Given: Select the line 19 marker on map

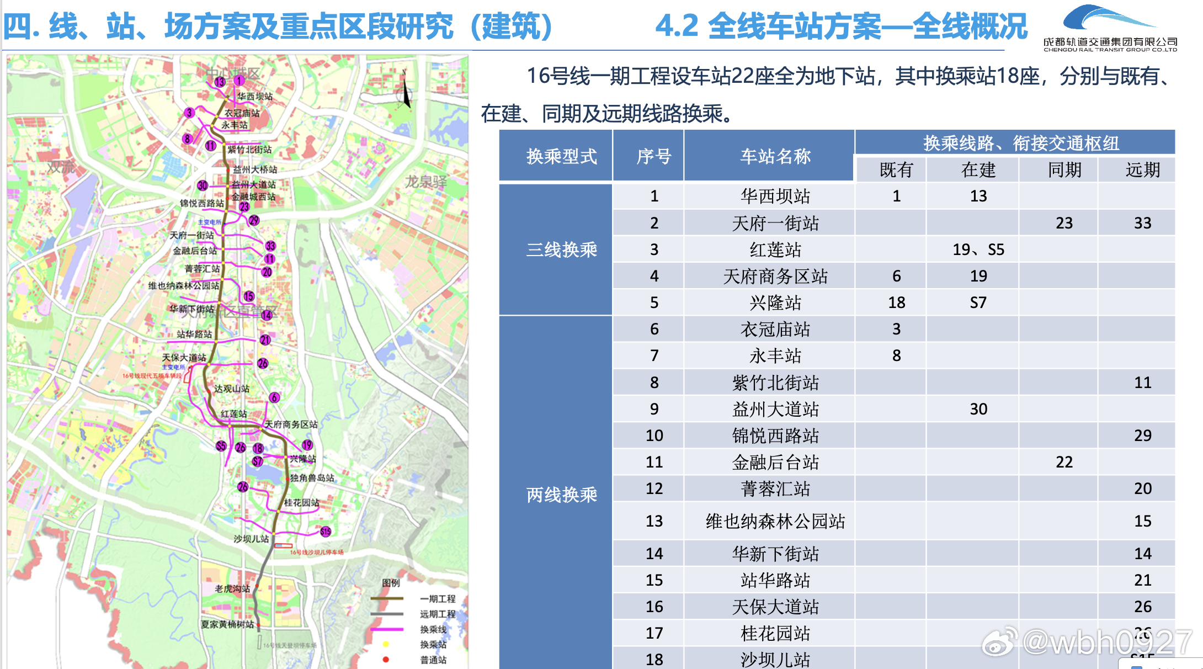Looking at the screenshot, I should 307,445.
